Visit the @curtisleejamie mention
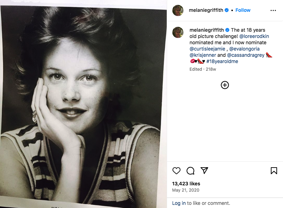 click(x=207, y=49)
